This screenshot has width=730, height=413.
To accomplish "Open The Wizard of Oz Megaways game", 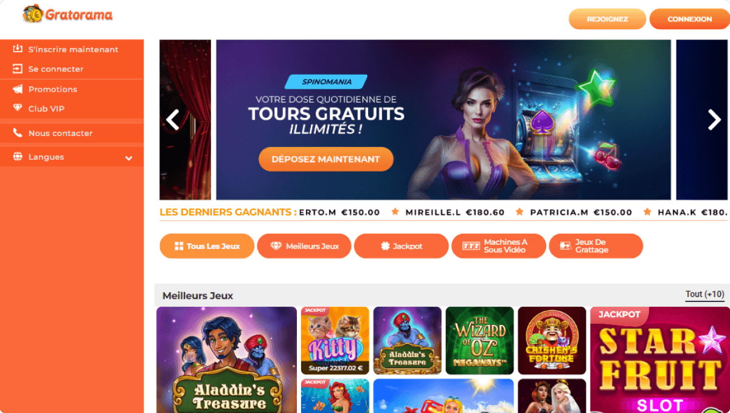I will pyautogui.click(x=480, y=341).
